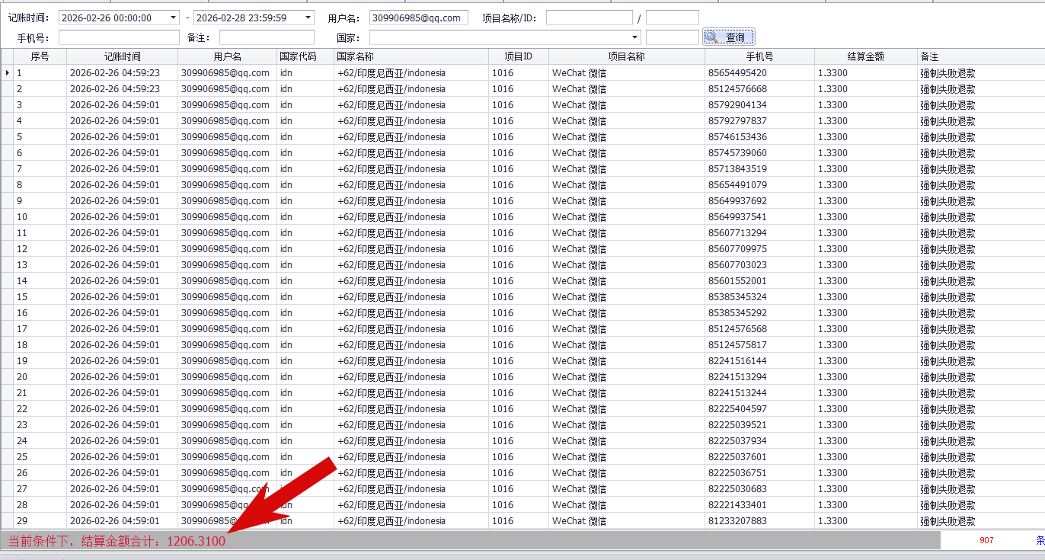Sort by the 项目名称 column header
1045x560 pixels.
coord(627,56)
